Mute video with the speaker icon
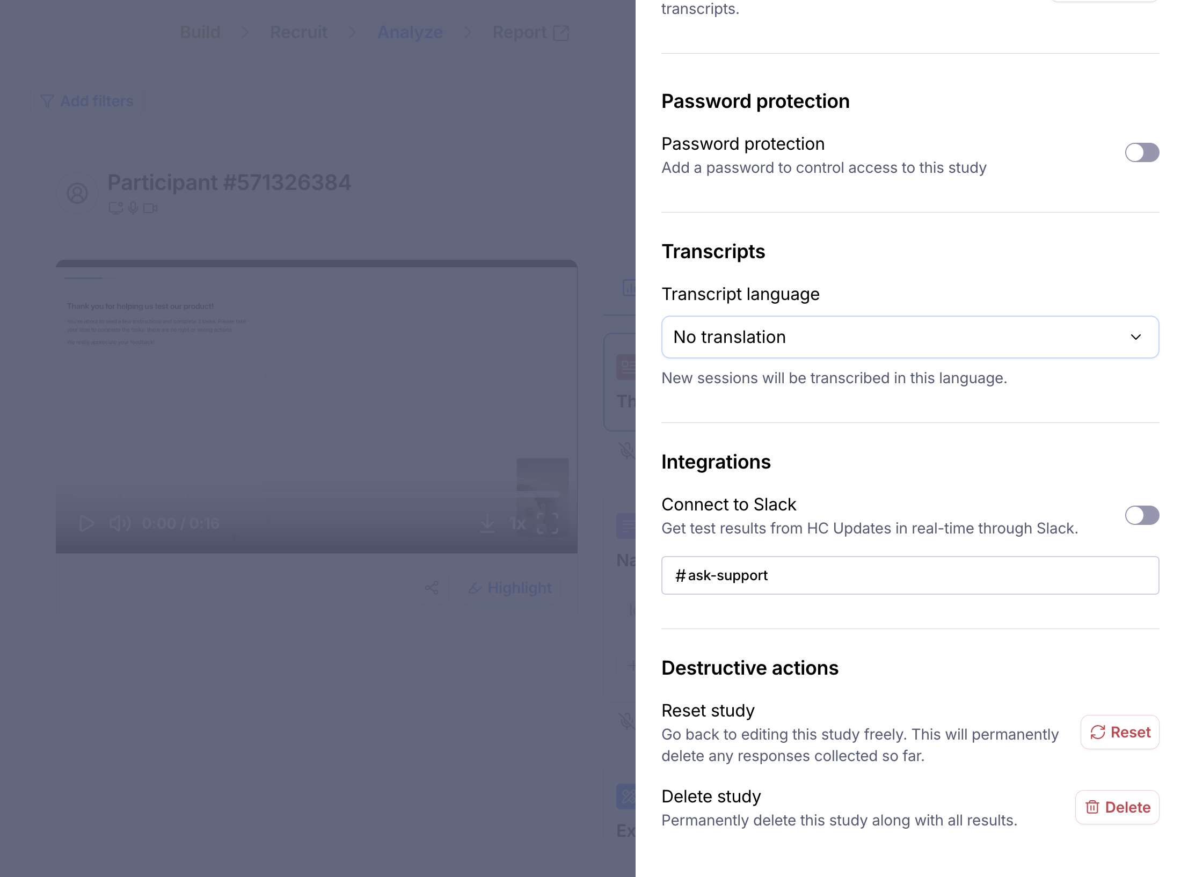1181x877 pixels. click(x=120, y=523)
